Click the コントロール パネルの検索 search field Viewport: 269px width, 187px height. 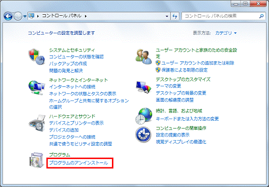tap(223, 16)
